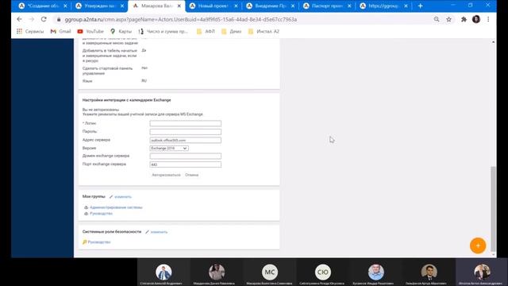Viewport: 508px width, 286px height.
Task: Open the Карты bookmark
Action: click(121, 32)
